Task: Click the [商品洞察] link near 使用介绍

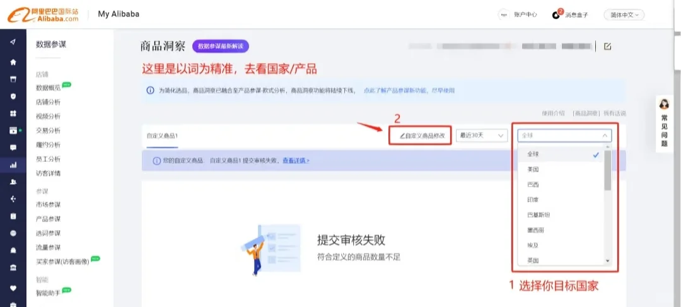Action: click(586, 113)
